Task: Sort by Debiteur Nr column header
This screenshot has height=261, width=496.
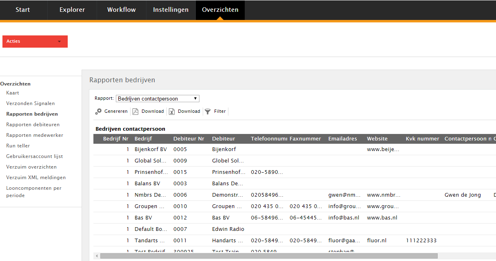Action: [189, 139]
